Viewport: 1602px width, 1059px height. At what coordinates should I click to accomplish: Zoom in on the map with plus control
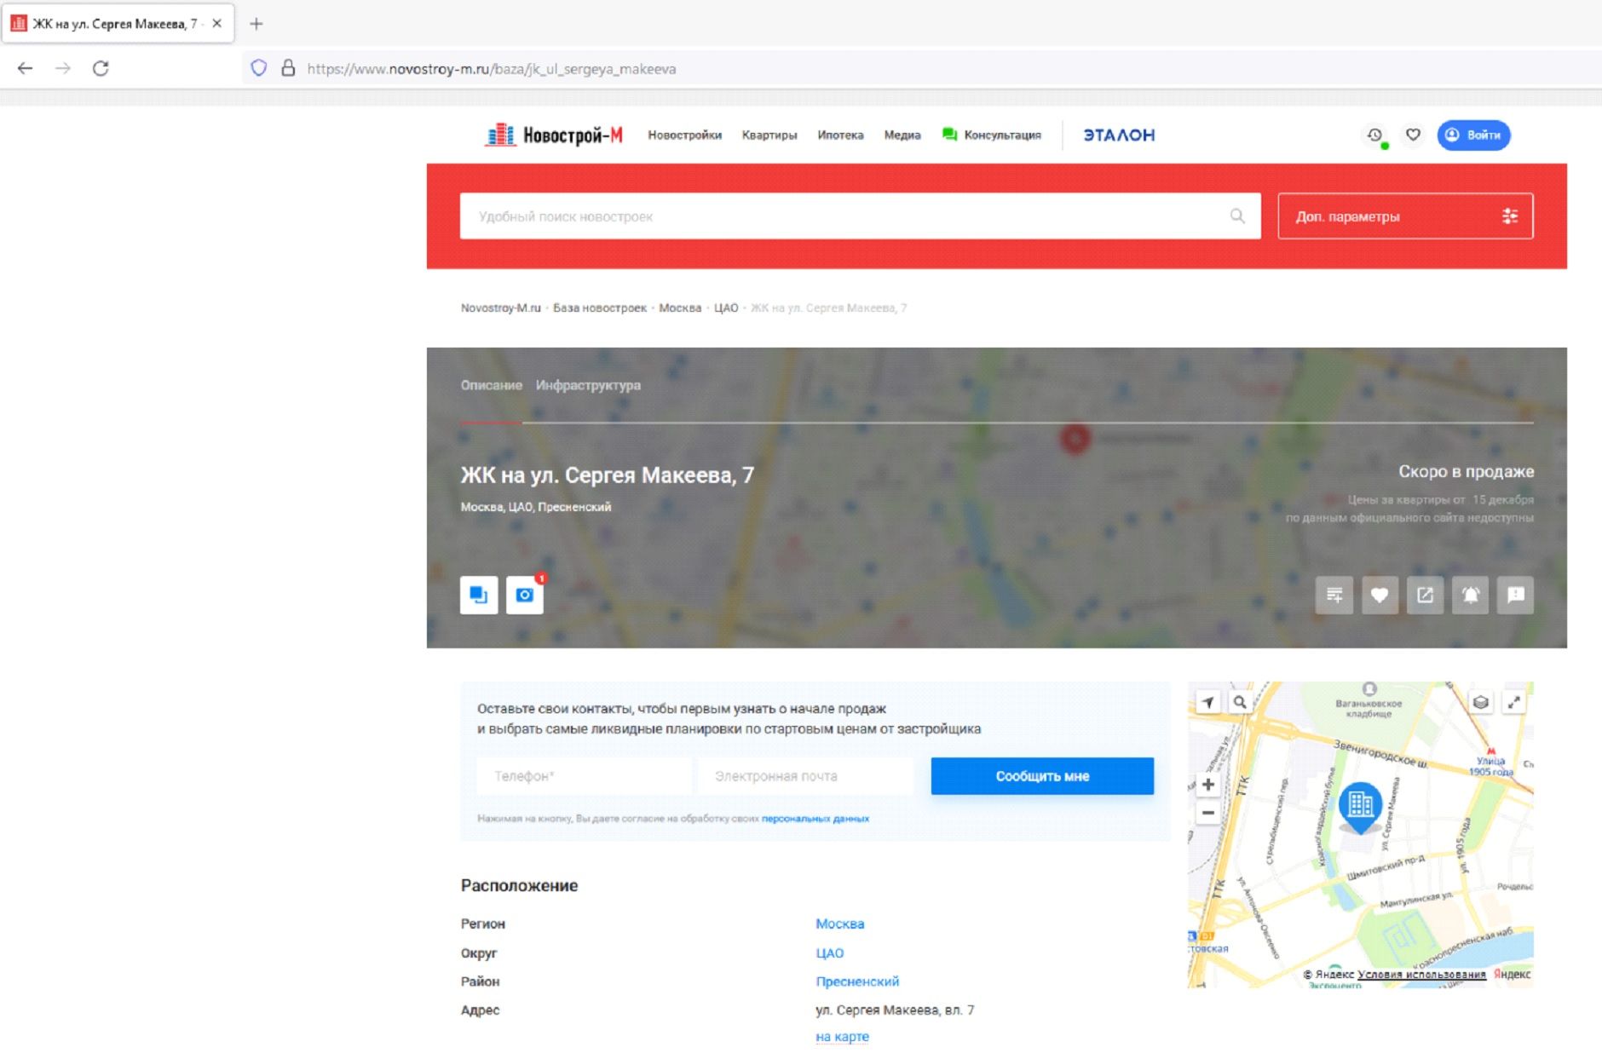point(1208,782)
